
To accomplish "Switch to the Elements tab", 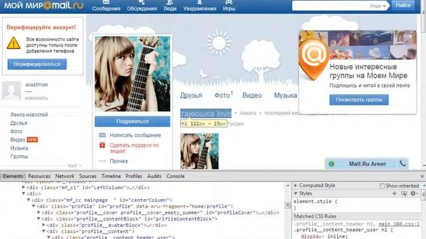I will click(x=13, y=176).
